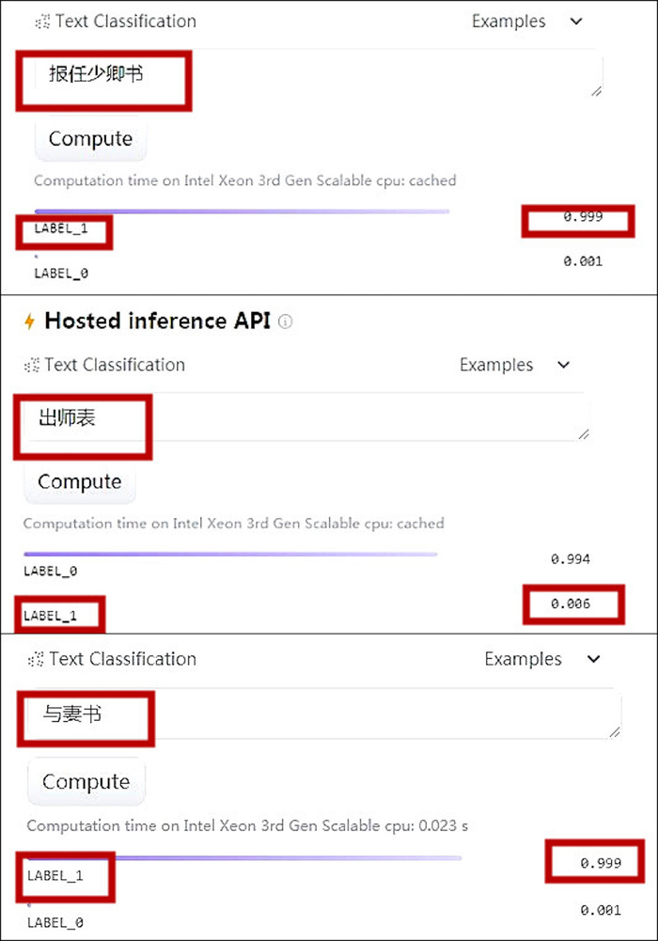Click the Hosted inference API heading

click(157, 322)
